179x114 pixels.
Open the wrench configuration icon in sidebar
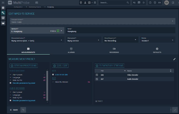(3, 13)
